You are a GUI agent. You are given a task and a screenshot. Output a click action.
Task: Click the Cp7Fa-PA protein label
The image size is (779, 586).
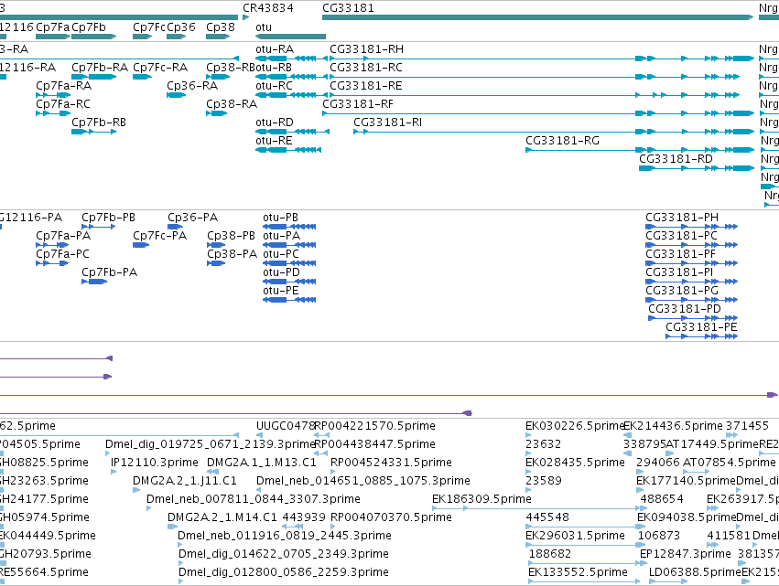(x=63, y=236)
